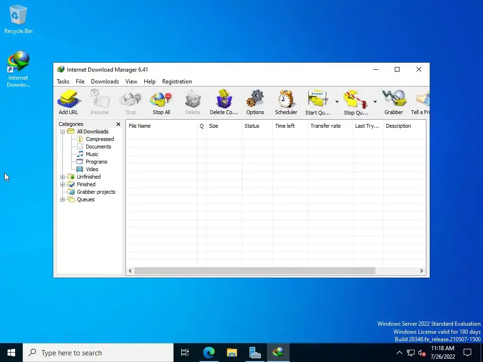Click the Q column header
The height and width of the screenshot is (362, 483).
click(202, 126)
